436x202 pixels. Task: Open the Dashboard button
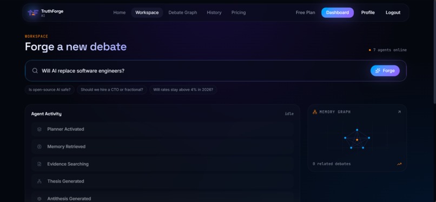click(338, 12)
